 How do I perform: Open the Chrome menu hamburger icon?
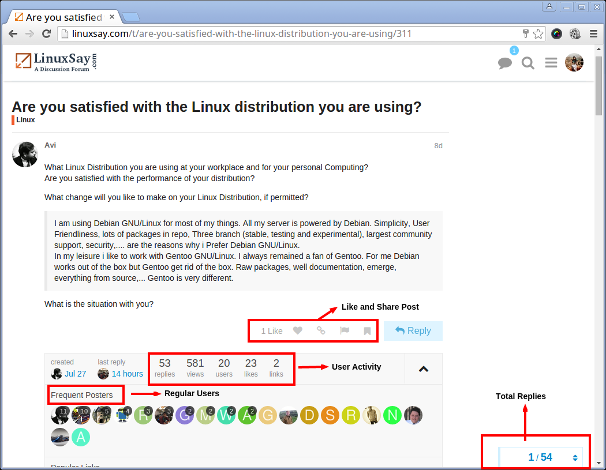(594, 33)
